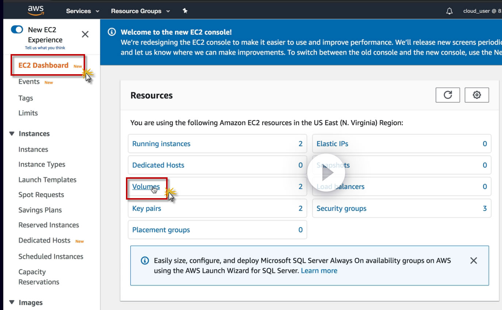502x310 pixels.
Task: Click the info icon in welcome banner
Action: click(112, 32)
